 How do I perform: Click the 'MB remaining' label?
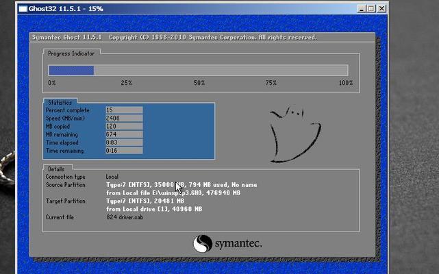(62, 134)
